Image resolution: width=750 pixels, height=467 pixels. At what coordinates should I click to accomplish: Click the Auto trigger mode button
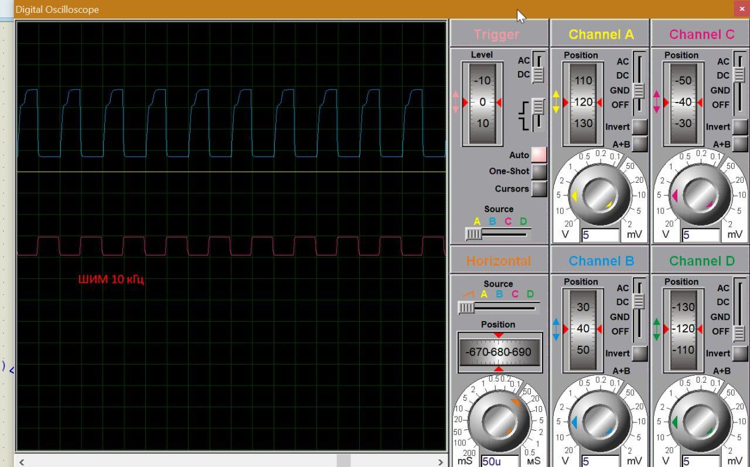pyautogui.click(x=538, y=155)
